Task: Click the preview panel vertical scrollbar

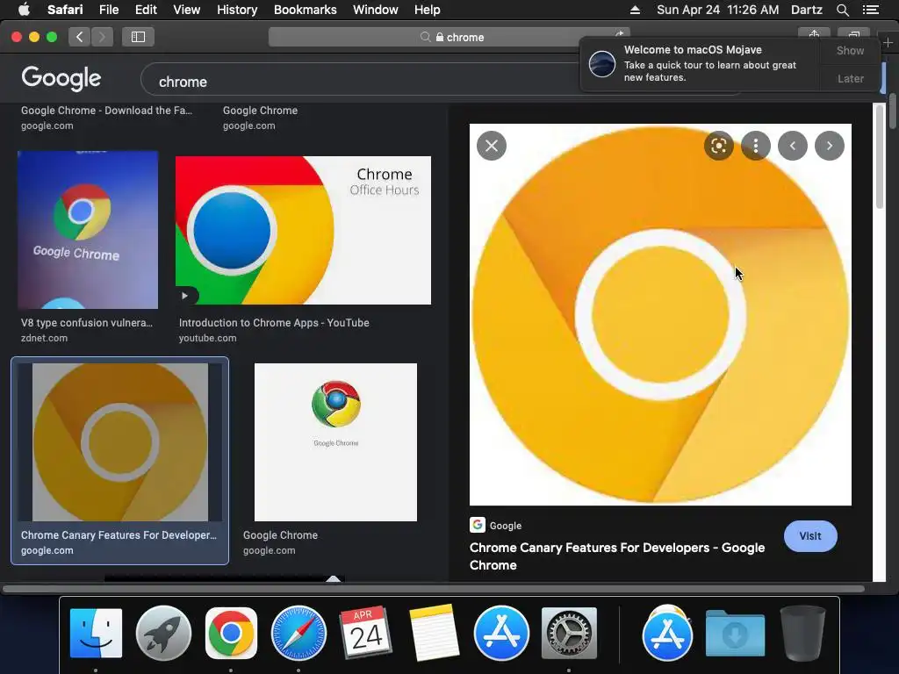Action: (x=880, y=158)
